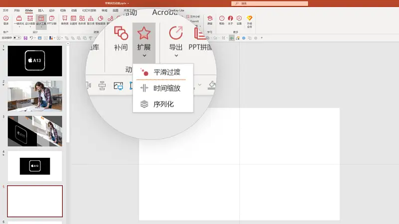
Task: Open the 课堂 classroom learning icon
Action: pyautogui.click(x=209, y=20)
